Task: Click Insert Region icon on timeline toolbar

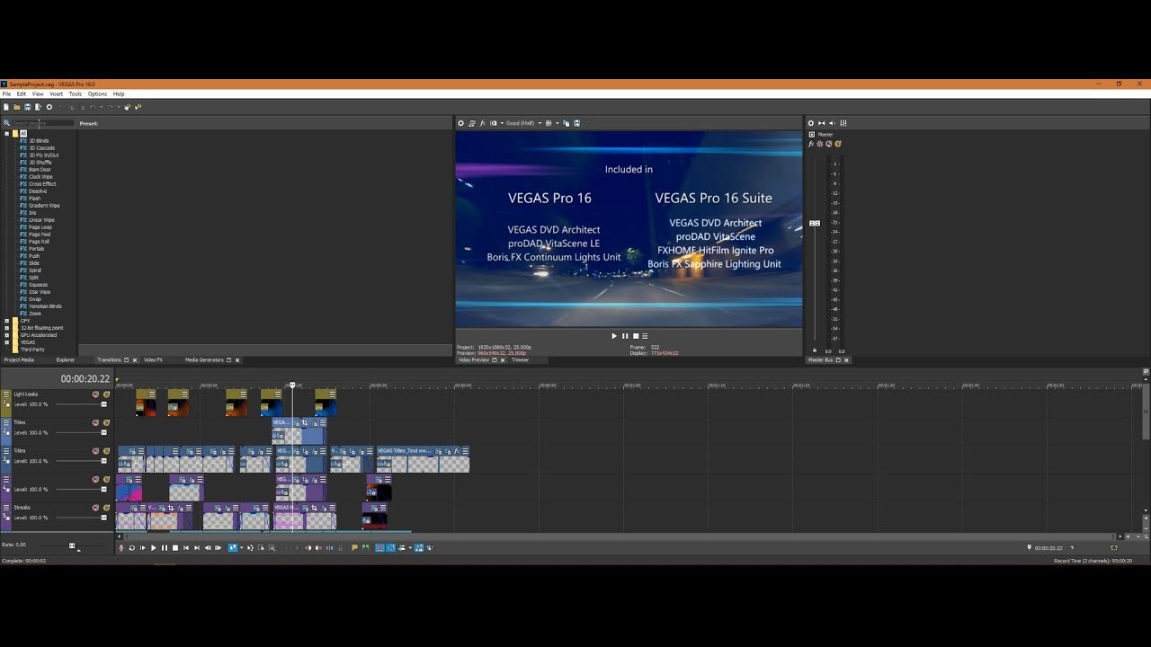Action: click(365, 547)
